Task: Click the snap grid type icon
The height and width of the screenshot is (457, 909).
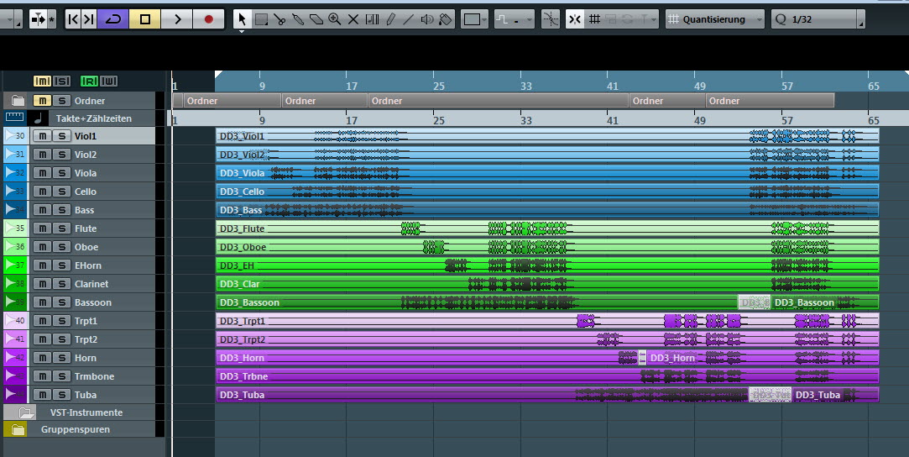Action: click(x=594, y=19)
